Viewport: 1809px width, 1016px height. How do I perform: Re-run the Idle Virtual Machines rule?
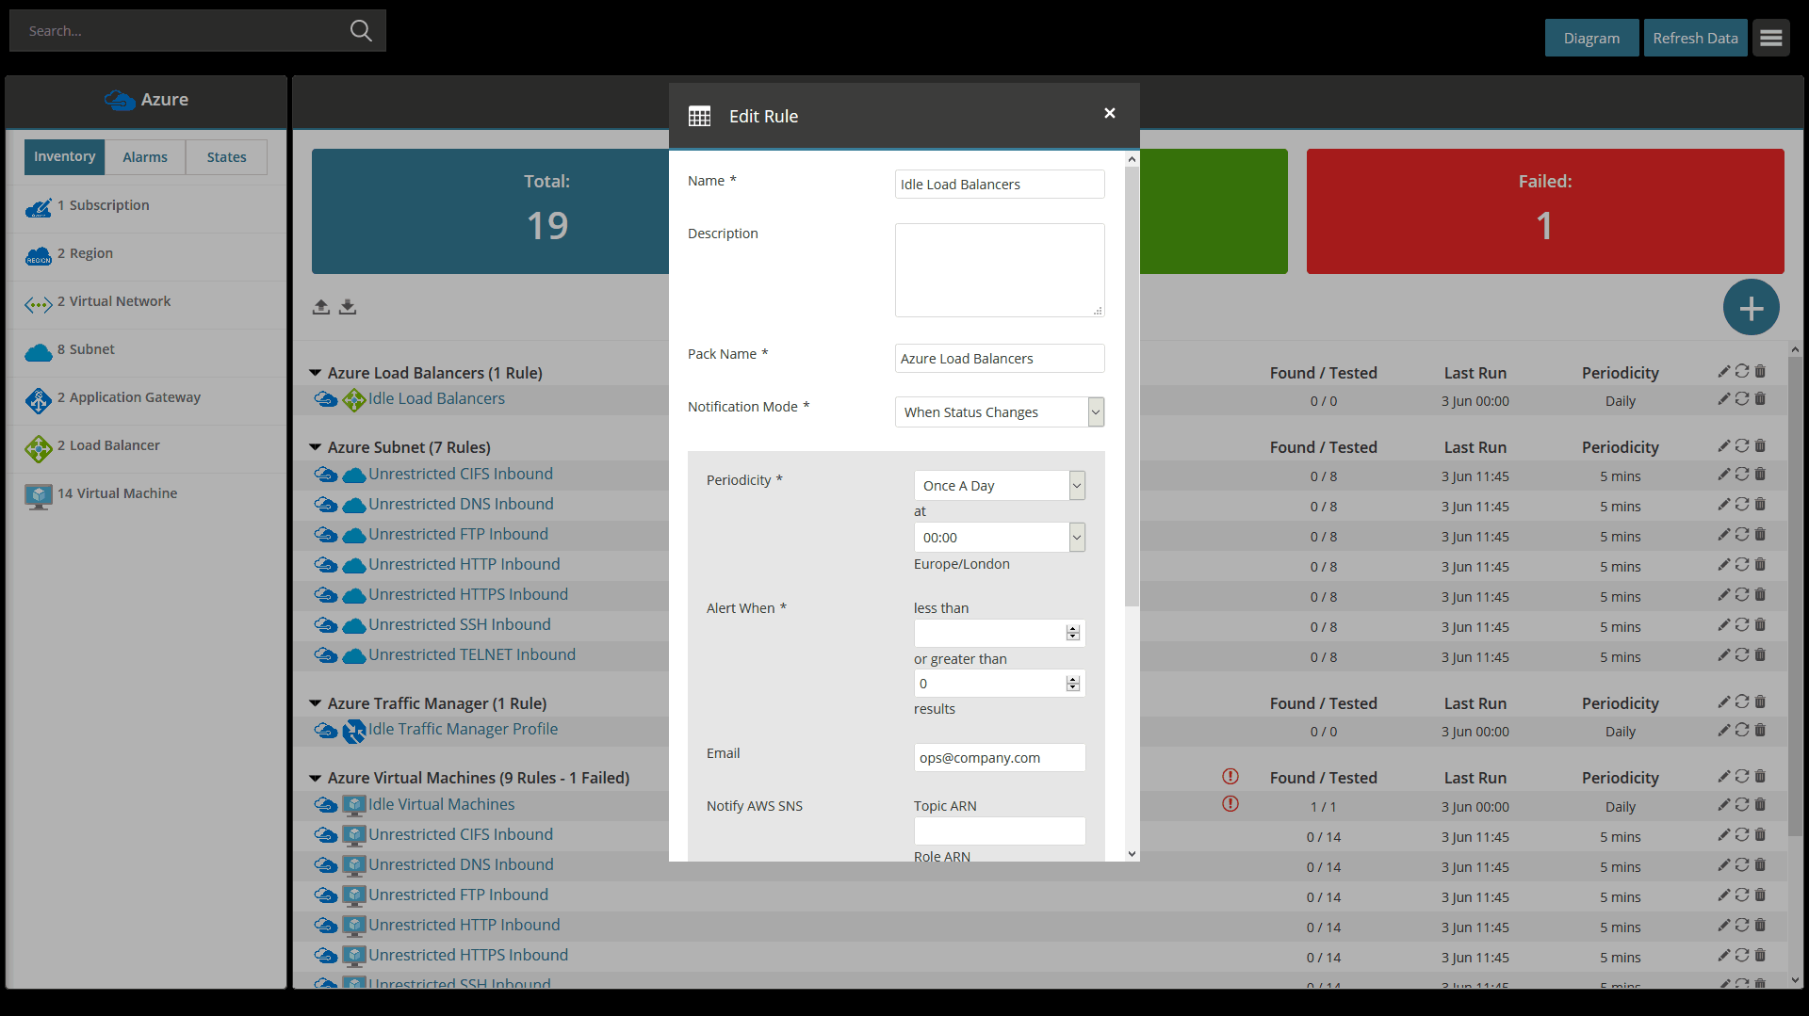[1741, 805]
